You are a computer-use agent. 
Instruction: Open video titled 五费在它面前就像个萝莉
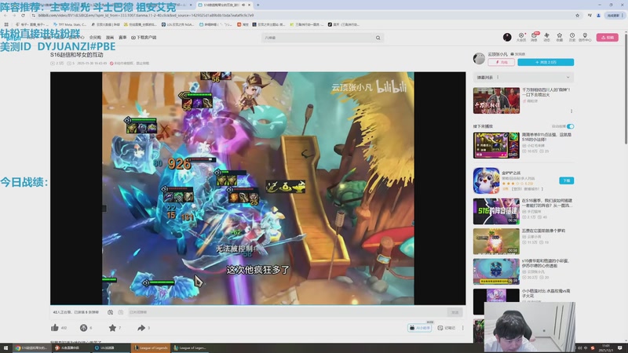click(543, 231)
